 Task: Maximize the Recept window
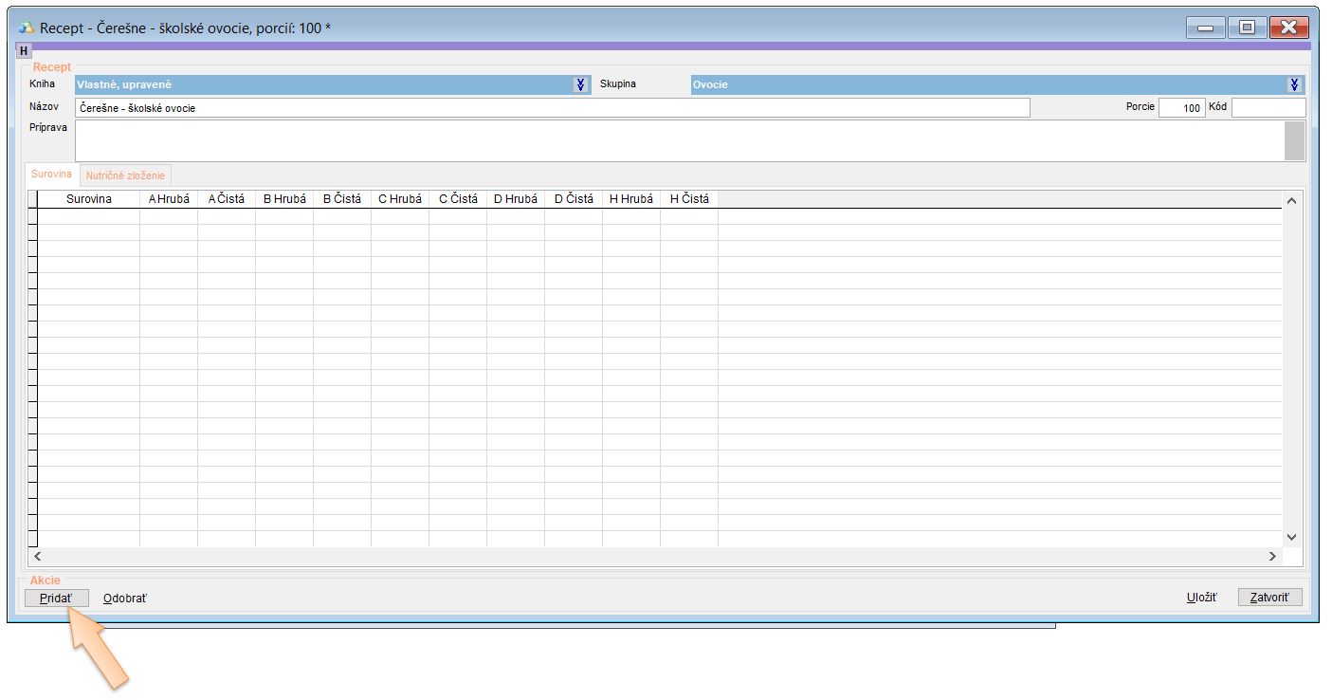coord(1247,28)
